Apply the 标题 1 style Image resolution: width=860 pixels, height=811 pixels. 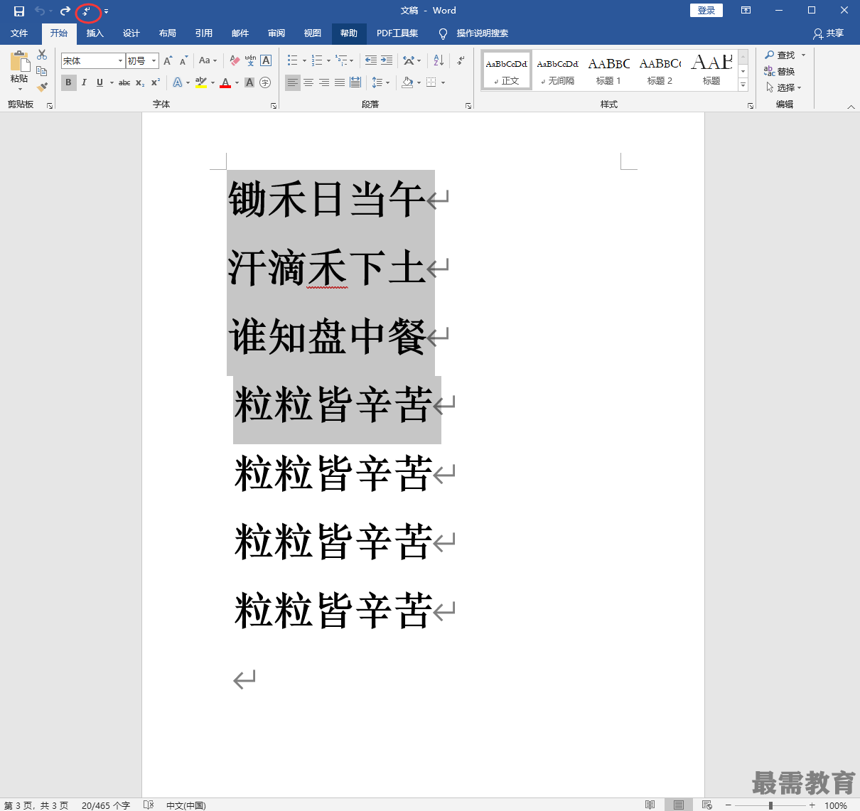[x=608, y=70]
